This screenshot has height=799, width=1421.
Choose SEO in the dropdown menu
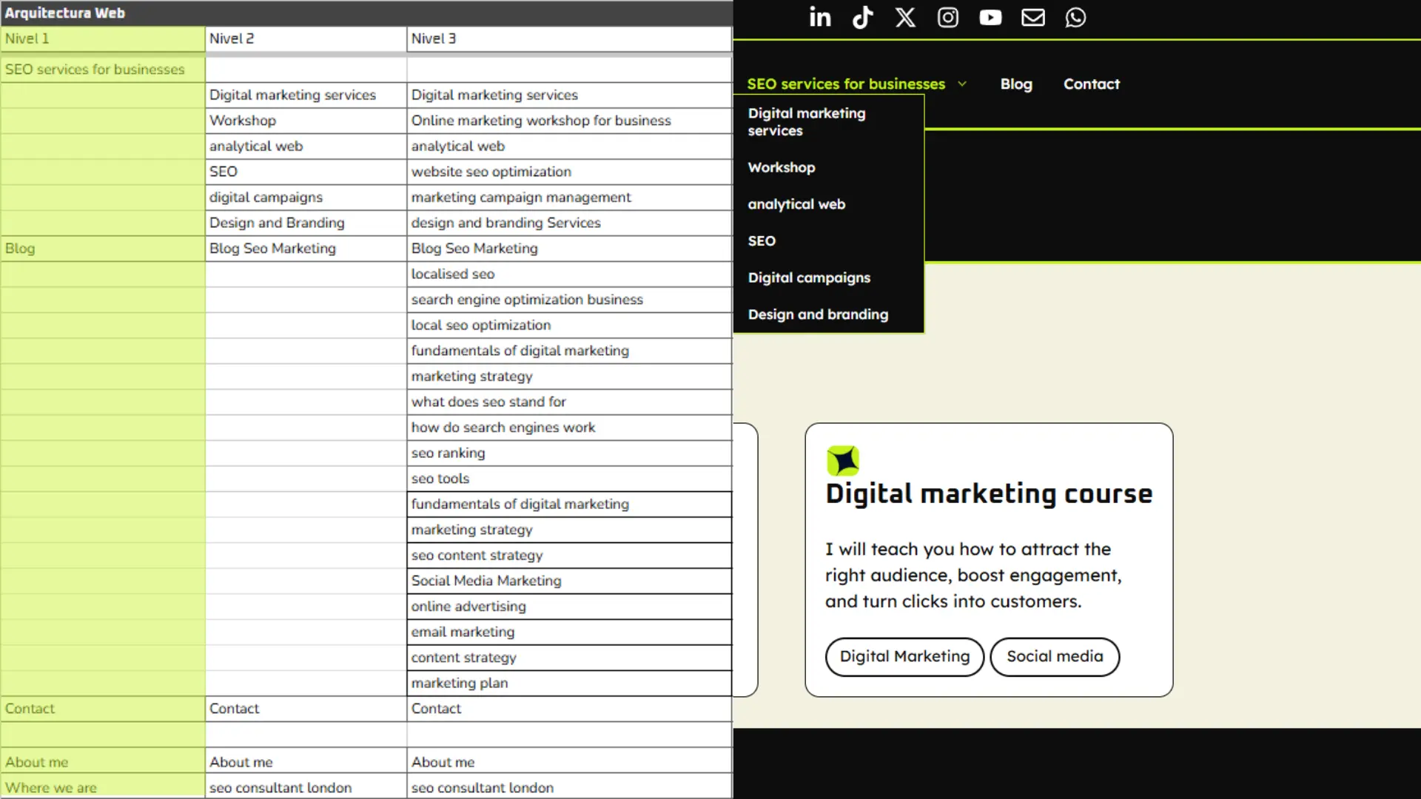[762, 240]
